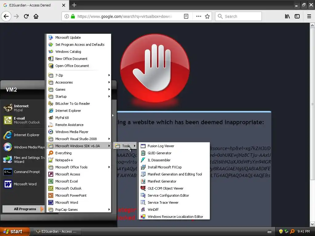
Task: Click Install Microsoft FXCop icon
Action: coord(143,167)
